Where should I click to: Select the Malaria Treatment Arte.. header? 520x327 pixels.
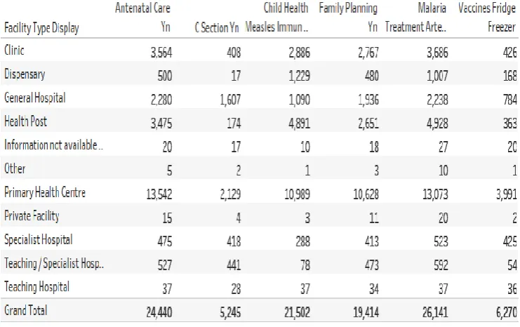[x=415, y=18]
